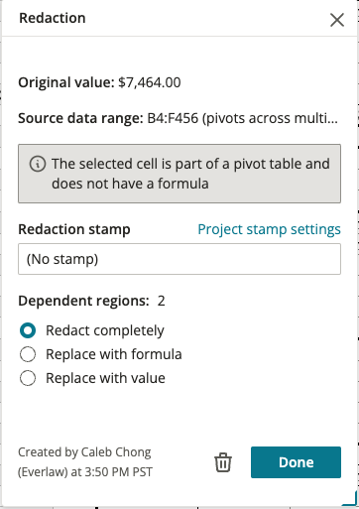The width and height of the screenshot is (359, 509).
Task: Click the pivot table notice banner text
Action: pyautogui.click(x=190, y=174)
